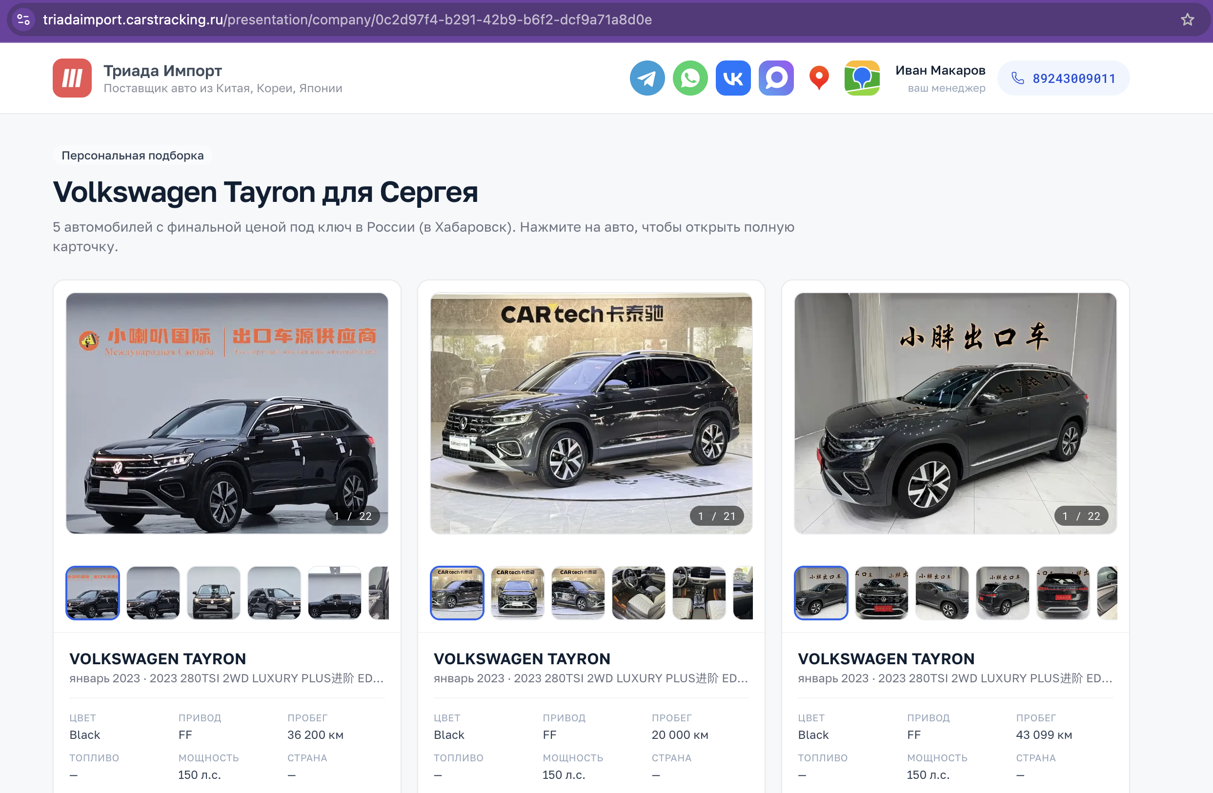Open Volkswagen Tayron card title with 36 200 км

[158, 658]
